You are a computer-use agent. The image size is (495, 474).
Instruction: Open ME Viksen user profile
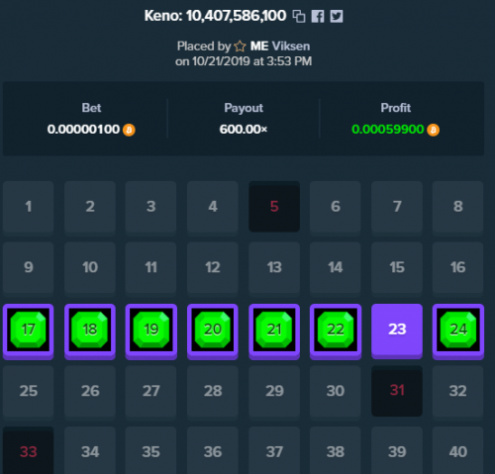pyautogui.click(x=280, y=47)
